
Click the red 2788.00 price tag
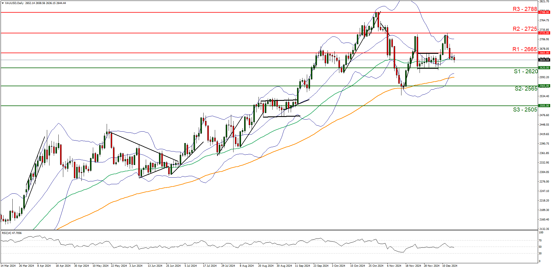[x=544, y=12]
